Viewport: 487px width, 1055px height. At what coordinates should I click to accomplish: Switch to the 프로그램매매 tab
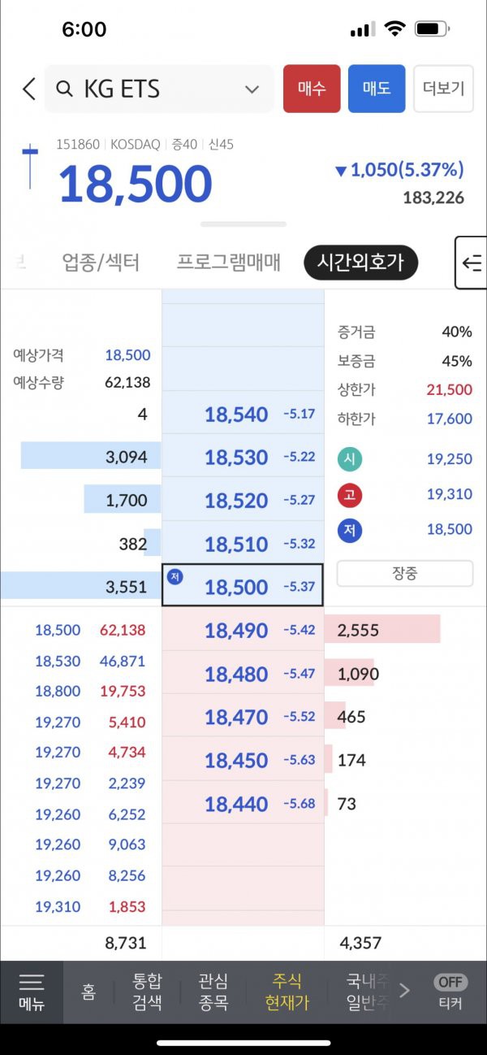point(229,263)
